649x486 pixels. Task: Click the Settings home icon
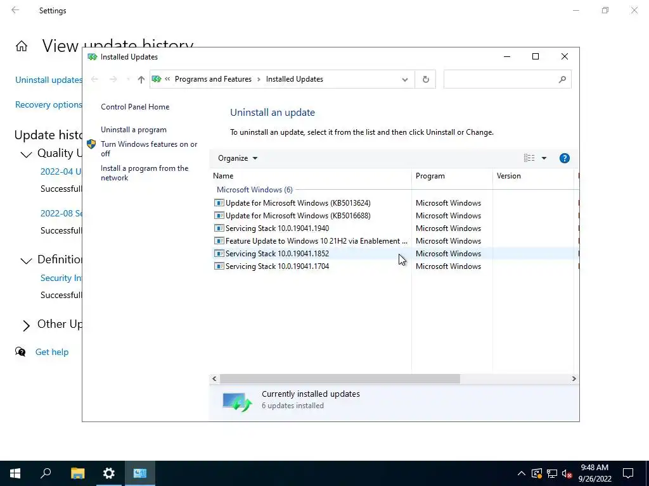point(22,46)
